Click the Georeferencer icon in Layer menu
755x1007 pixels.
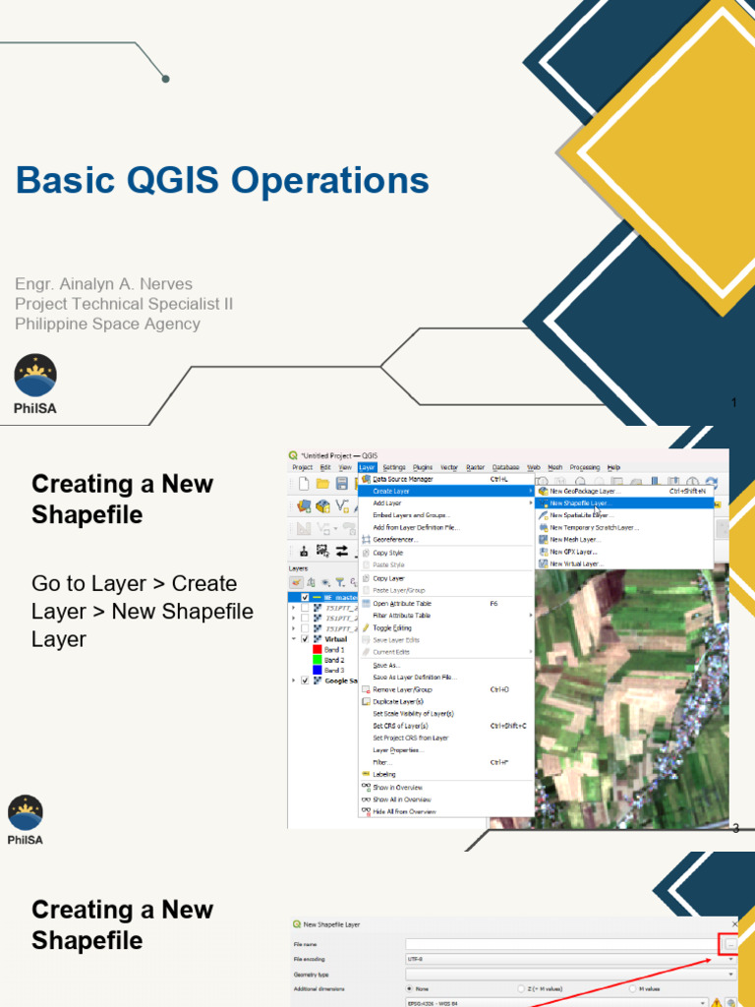366,540
